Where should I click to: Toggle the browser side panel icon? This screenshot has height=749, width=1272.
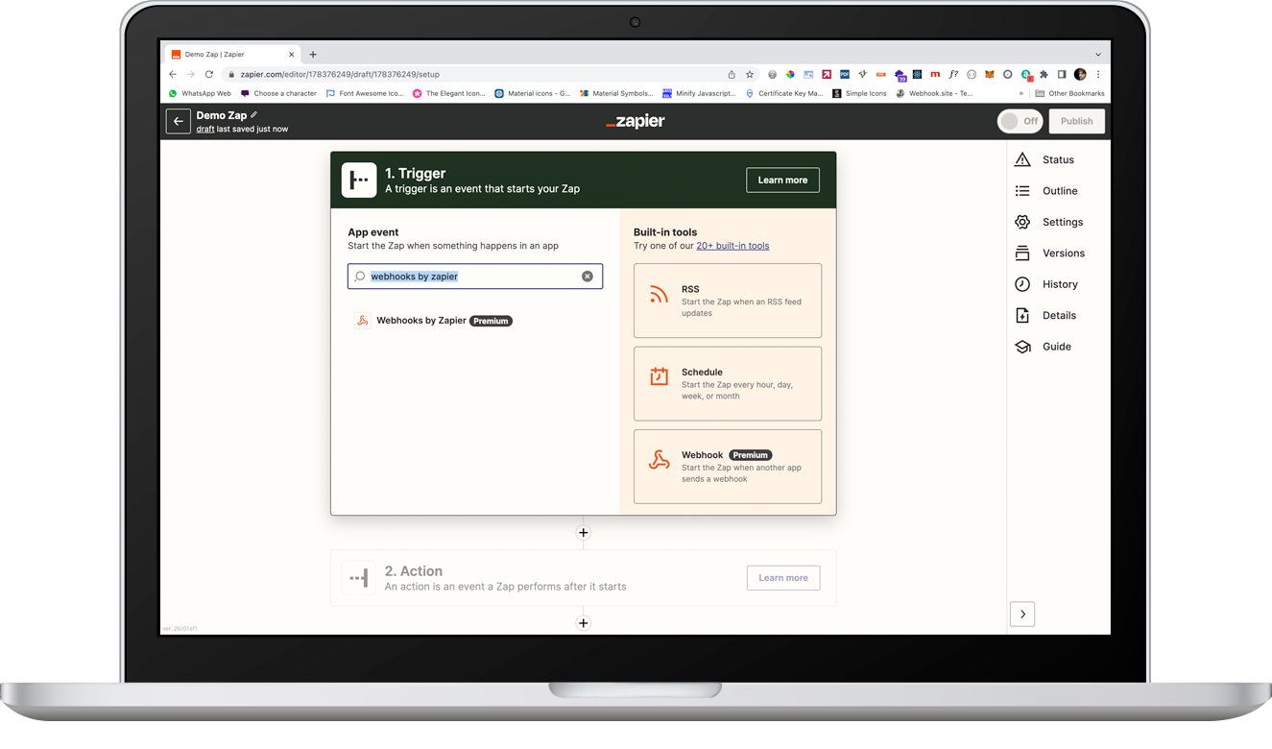1062,74
